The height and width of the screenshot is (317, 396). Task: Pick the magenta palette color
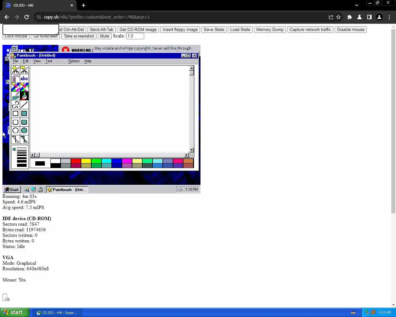127,161
